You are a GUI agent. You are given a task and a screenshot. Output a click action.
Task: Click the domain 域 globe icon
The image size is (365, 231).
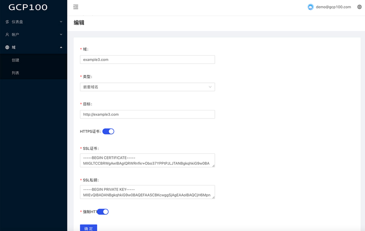click(x=7, y=47)
